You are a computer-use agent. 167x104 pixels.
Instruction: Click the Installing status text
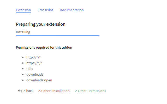23,32
